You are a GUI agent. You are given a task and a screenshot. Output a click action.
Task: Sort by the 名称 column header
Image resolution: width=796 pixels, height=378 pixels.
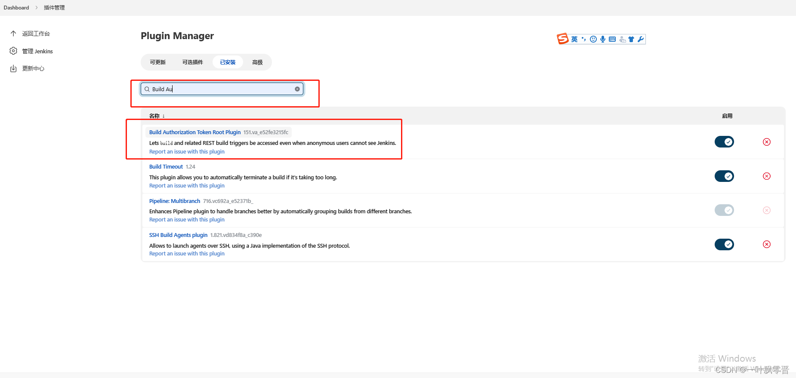coord(157,116)
